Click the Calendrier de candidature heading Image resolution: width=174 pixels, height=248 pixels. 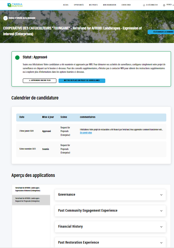[x=35, y=98]
